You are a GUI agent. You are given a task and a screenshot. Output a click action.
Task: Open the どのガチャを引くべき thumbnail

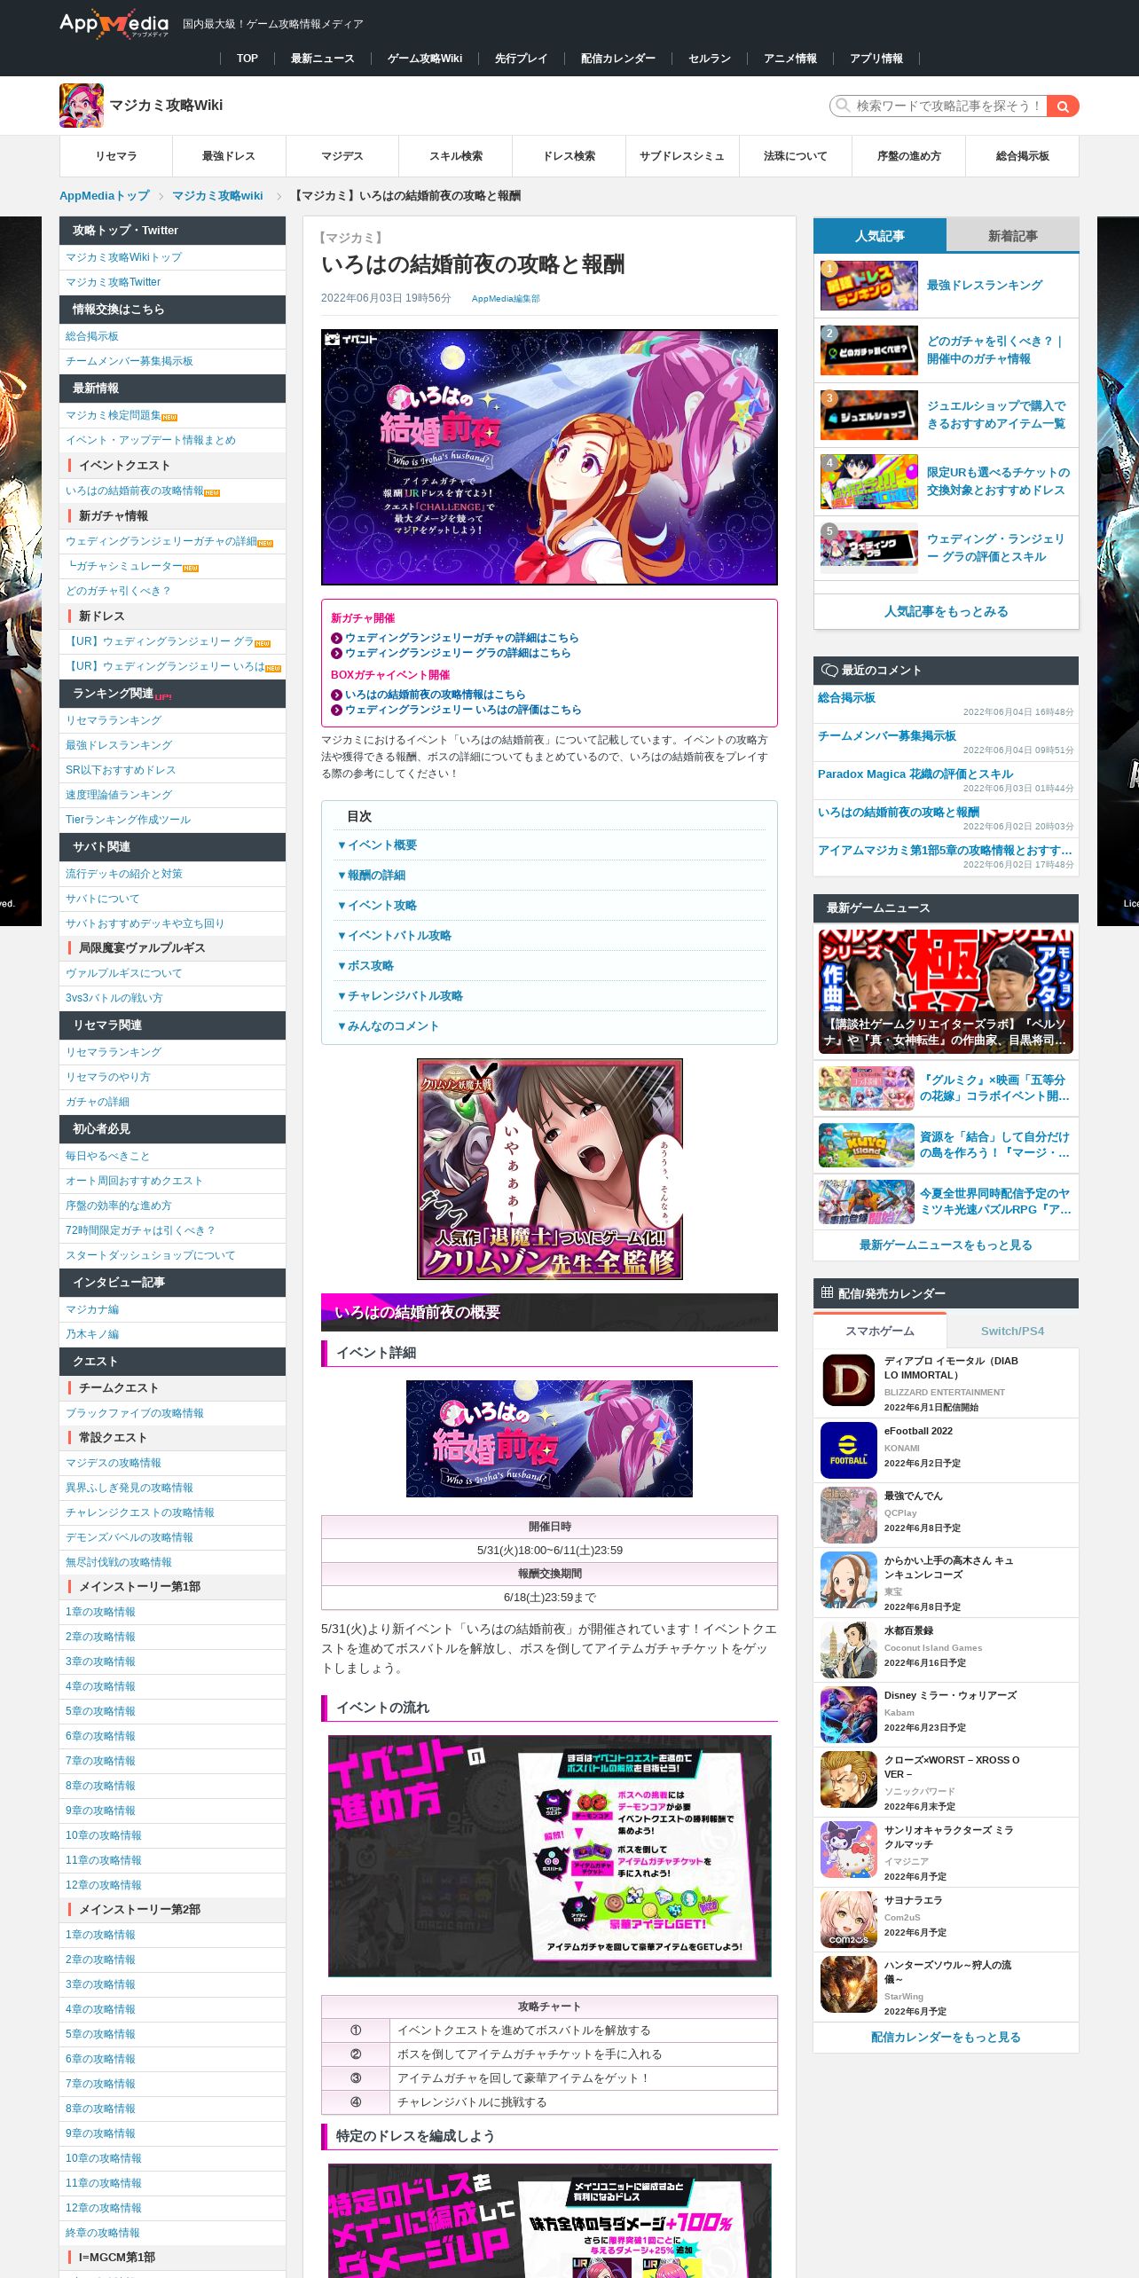(868, 350)
